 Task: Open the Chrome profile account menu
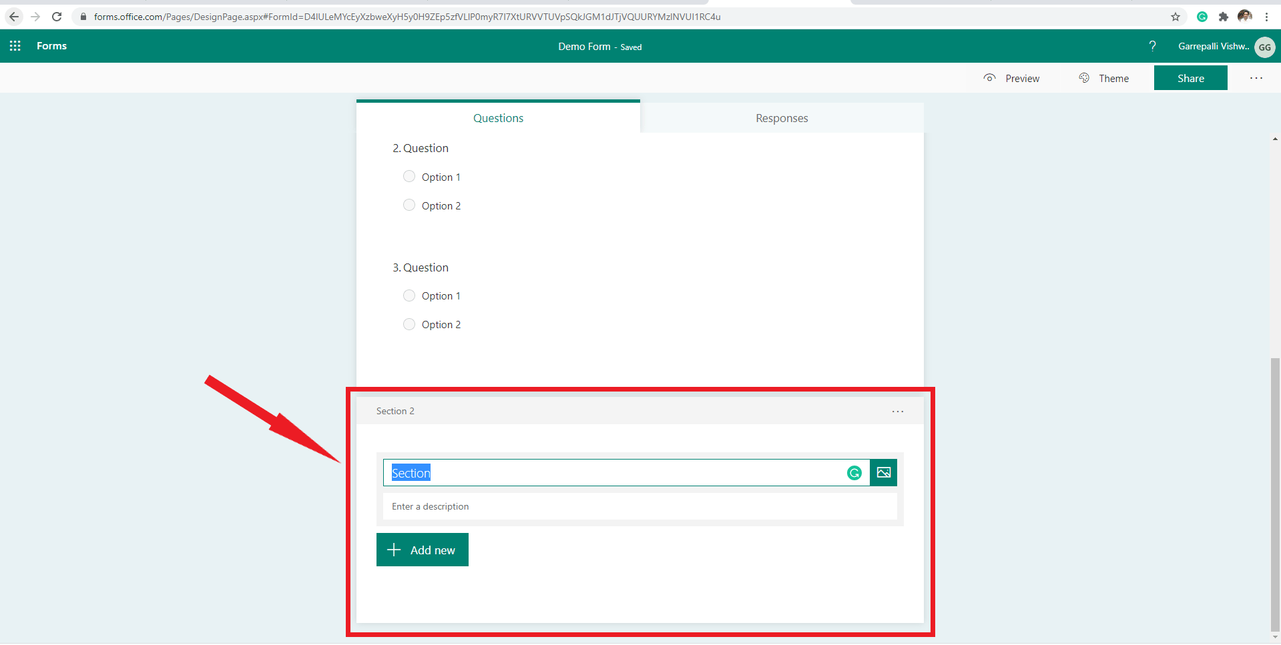coord(1245,17)
